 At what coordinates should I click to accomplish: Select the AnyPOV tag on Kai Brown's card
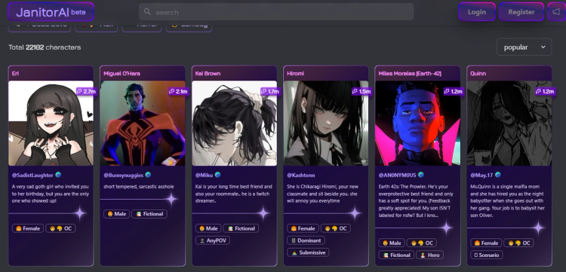pyautogui.click(x=213, y=240)
